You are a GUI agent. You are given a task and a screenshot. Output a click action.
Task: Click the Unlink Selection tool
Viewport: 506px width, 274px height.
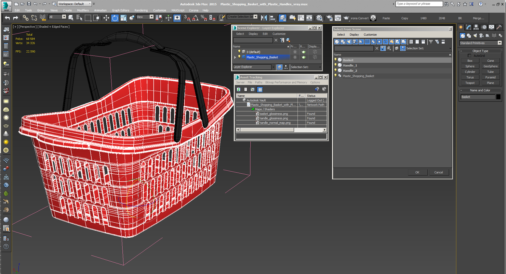(x=34, y=18)
